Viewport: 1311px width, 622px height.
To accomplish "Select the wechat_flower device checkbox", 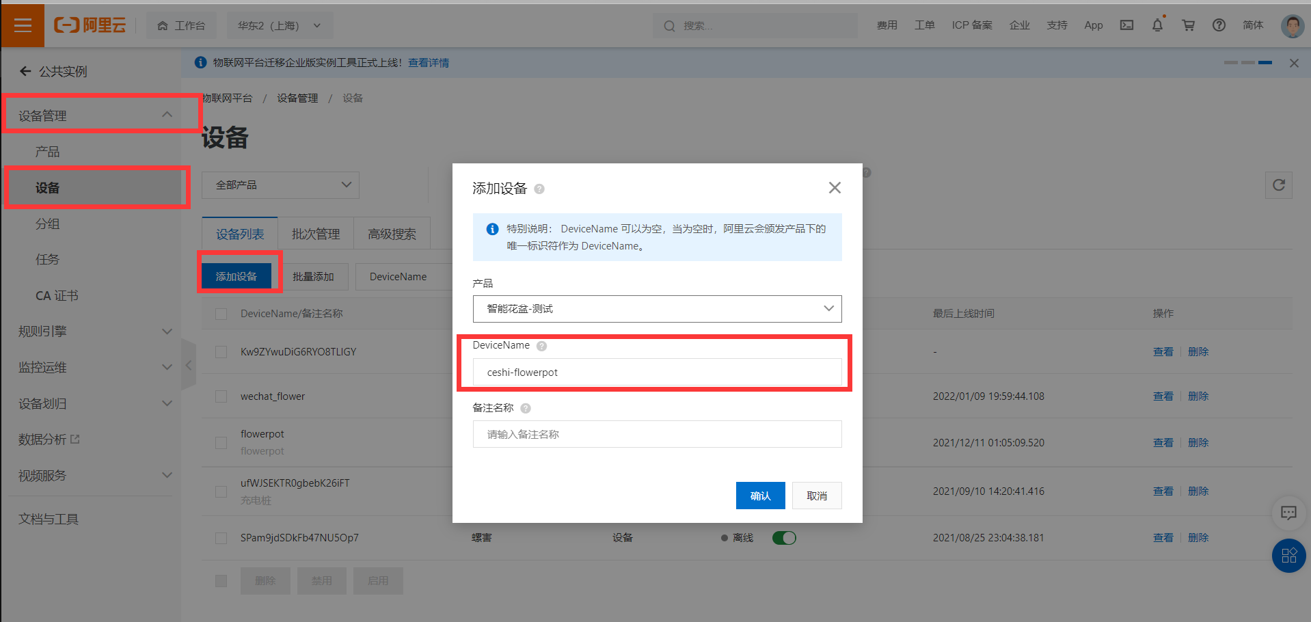I will pos(221,396).
